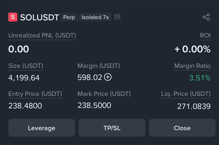Close the SOLUSDT position
This screenshot has height=145, width=219.
pos(182,128)
